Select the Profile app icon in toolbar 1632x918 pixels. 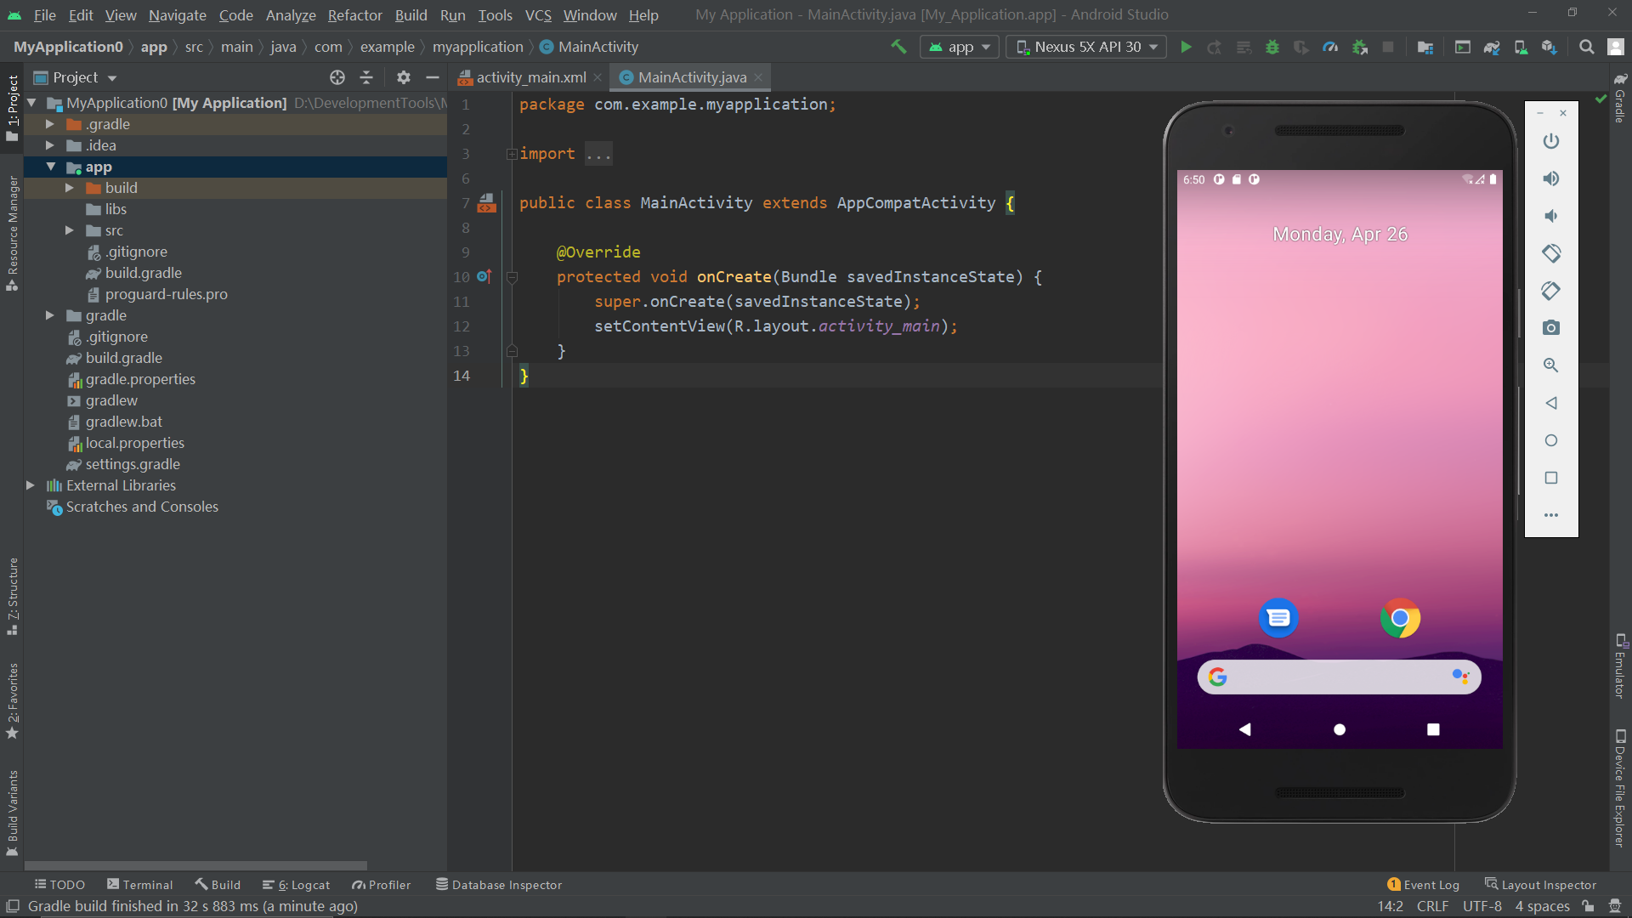(1330, 47)
